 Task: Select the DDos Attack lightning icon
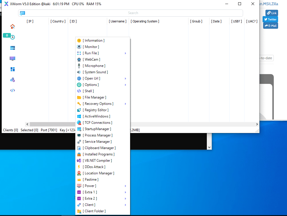(x=79, y=167)
